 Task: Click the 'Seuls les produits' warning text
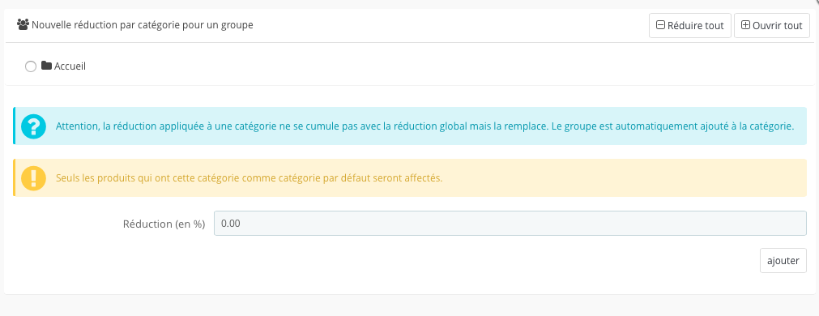[250, 178]
